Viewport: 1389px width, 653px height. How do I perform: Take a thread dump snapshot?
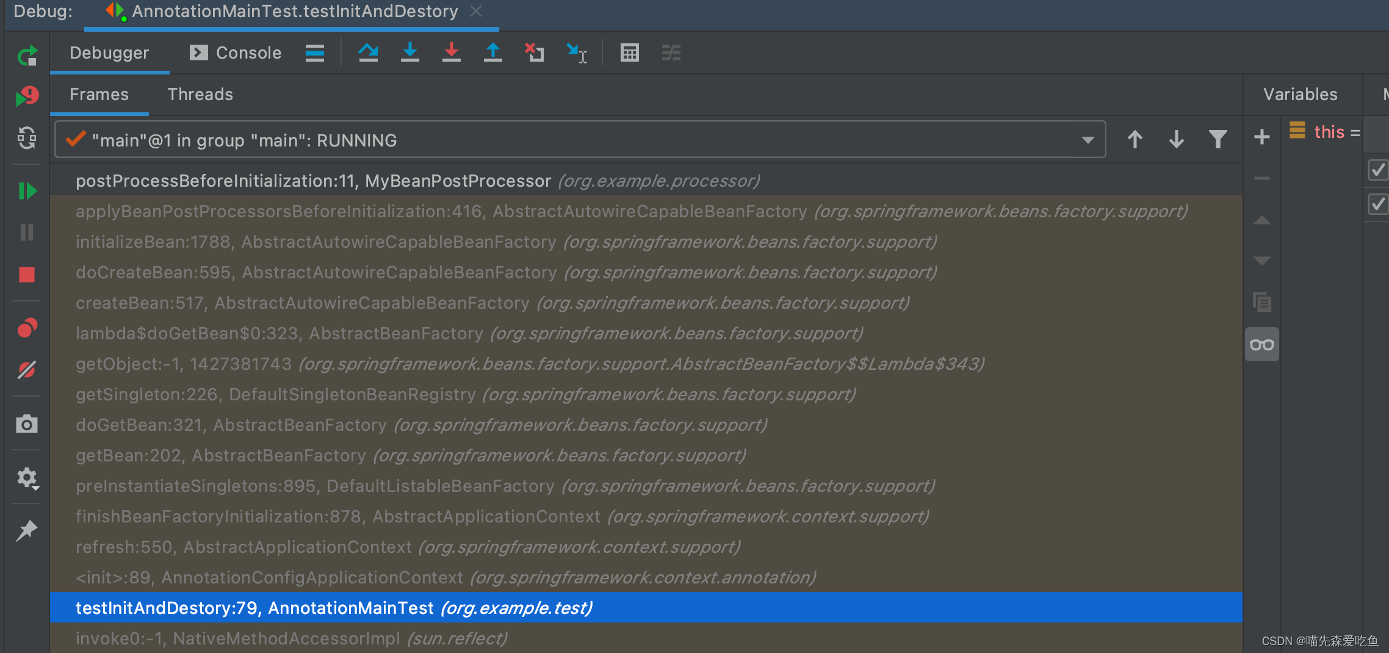tap(27, 424)
